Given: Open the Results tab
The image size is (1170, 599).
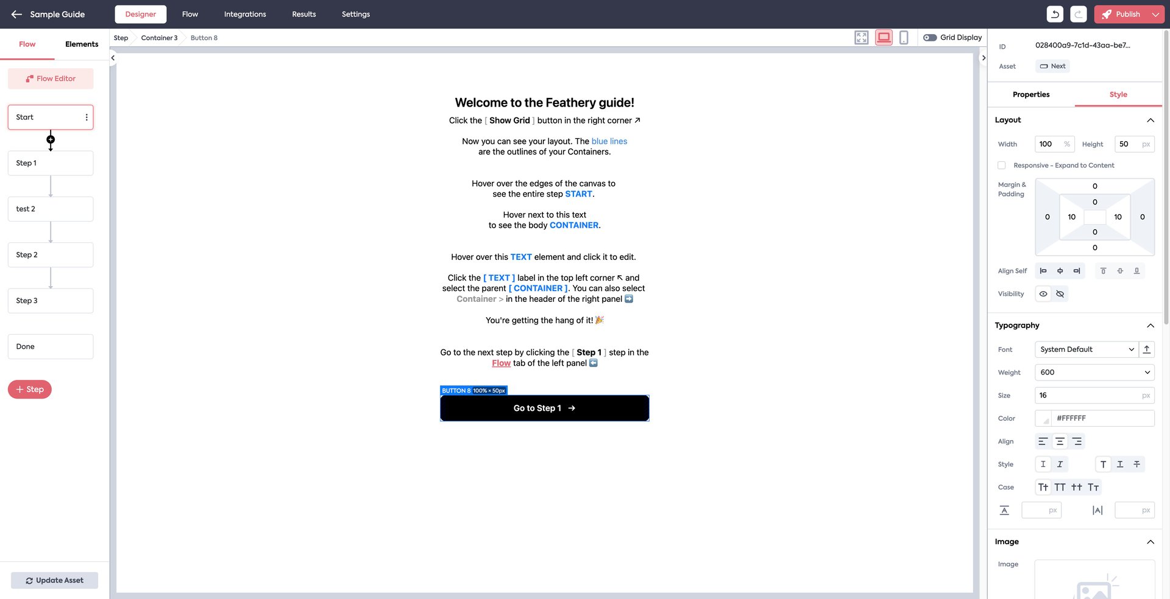Looking at the screenshot, I should [304, 14].
